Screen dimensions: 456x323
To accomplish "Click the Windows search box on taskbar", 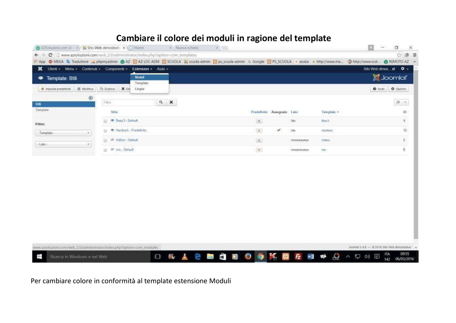I will point(98,257).
